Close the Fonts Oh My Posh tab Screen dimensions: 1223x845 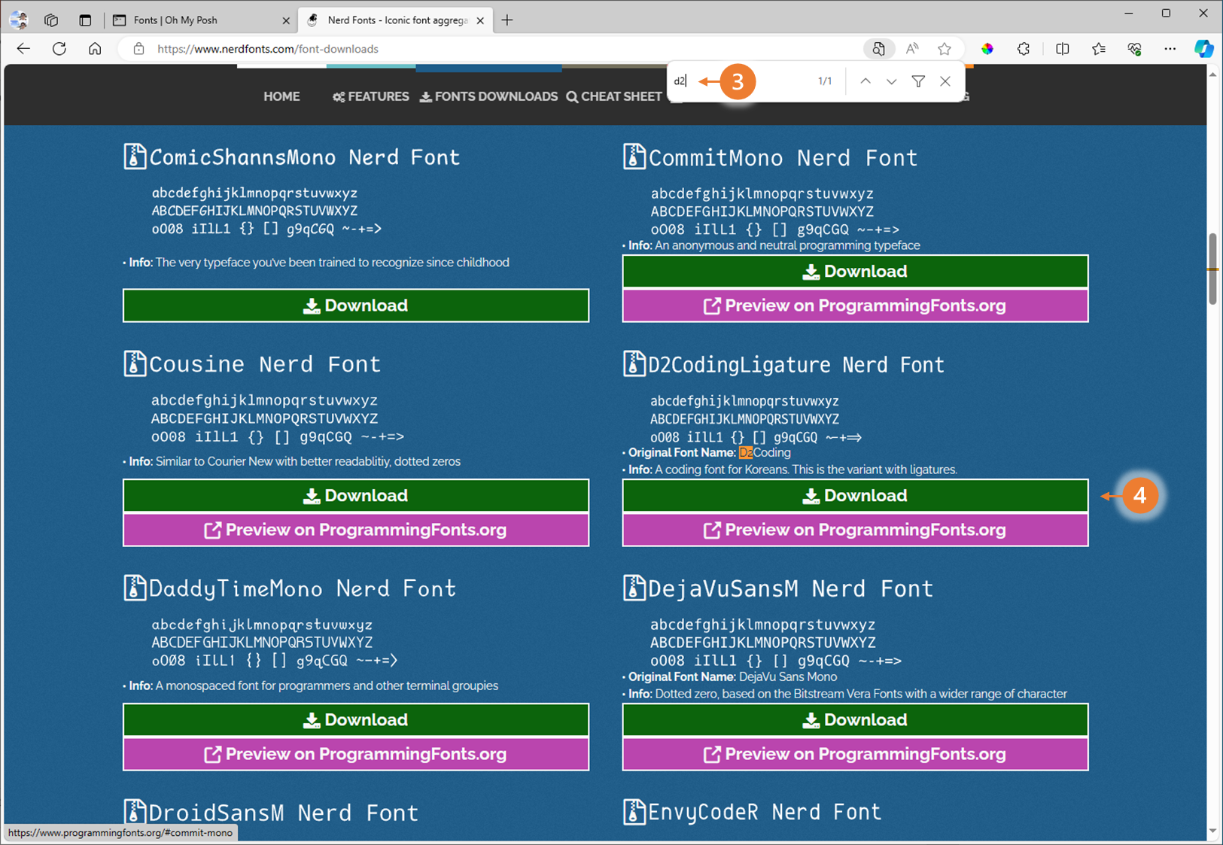pyautogui.click(x=286, y=20)
